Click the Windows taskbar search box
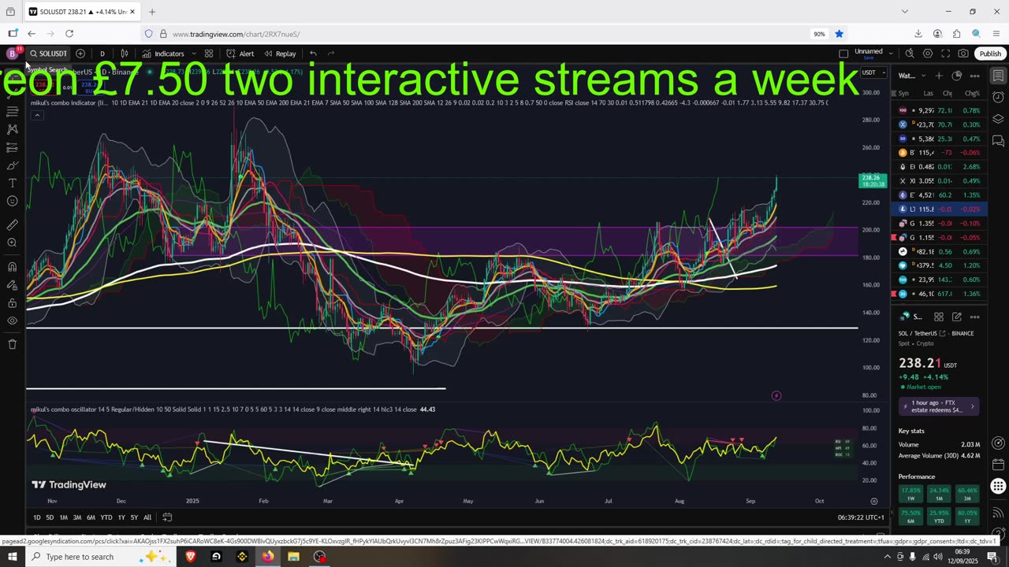The height and width of the screenshot is (567, 1009). pyautogui.click(x=99, y=557)
